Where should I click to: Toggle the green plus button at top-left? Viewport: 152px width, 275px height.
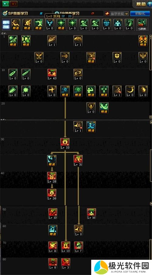[x=5, y=3]
